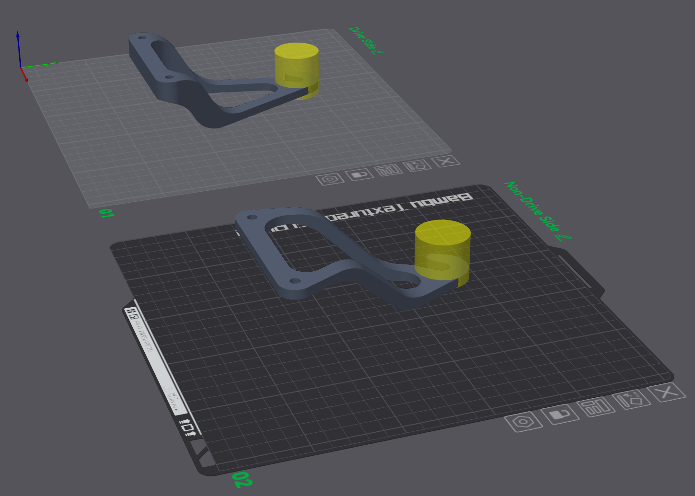Click the green 02 plate number label
Viewport: 695px width, 496px height.
click(242, 479)
